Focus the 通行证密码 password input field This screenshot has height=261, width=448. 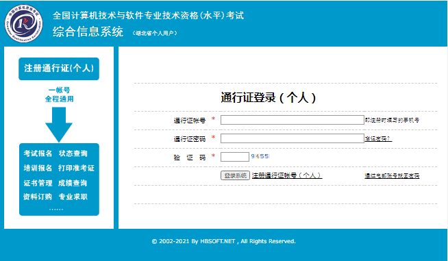click(293, 138)
